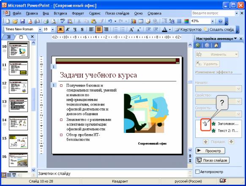246x186 pixels.
Task: Open the zoom 43% dropdown
Action: click(x=213, y=21)
